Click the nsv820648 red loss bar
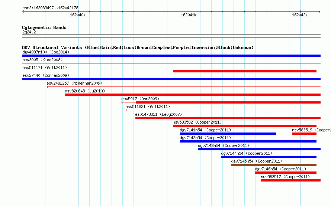 (x=193, y=95)
